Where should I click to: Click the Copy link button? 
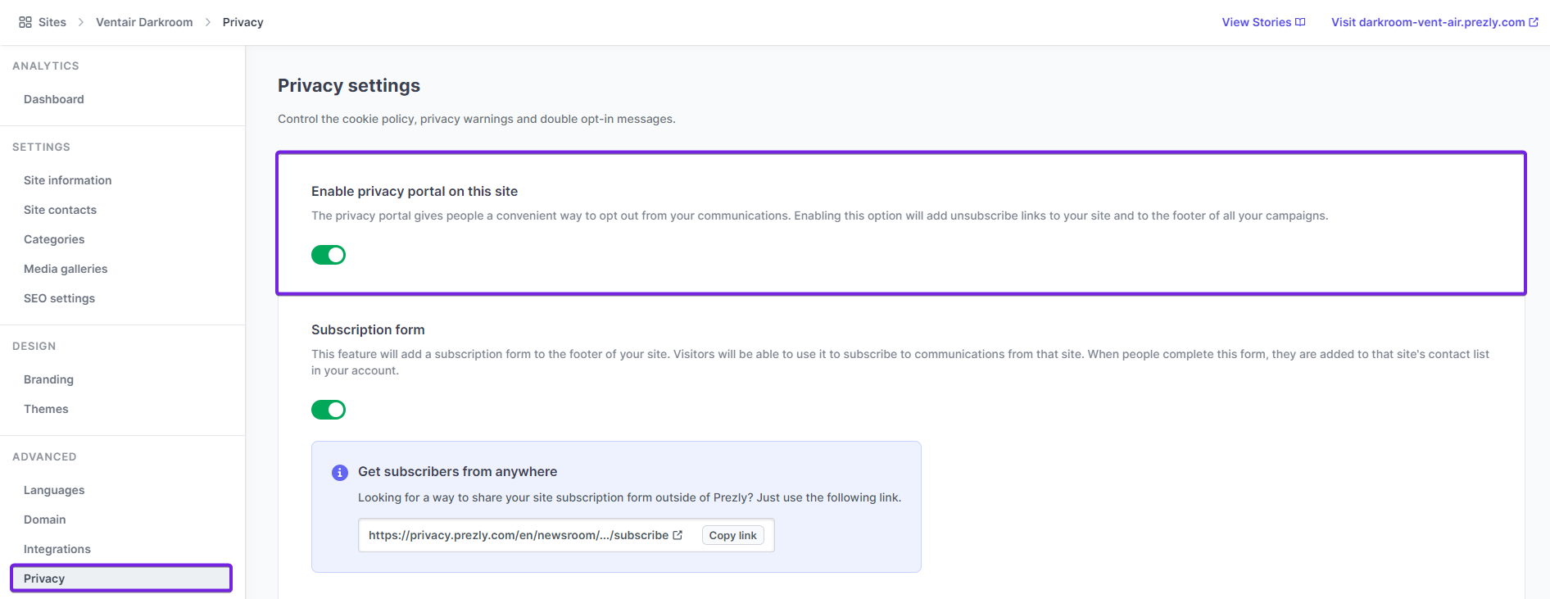(732, 535)
